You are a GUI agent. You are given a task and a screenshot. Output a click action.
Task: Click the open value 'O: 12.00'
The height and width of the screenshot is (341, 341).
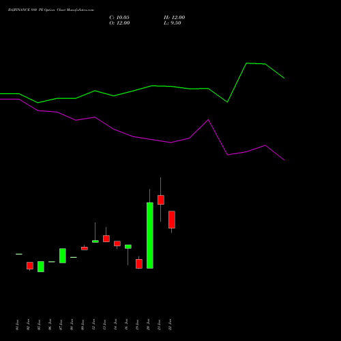tap(119, 23)
